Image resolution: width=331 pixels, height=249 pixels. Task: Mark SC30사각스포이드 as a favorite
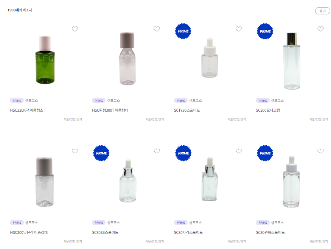tap(239, 151)
